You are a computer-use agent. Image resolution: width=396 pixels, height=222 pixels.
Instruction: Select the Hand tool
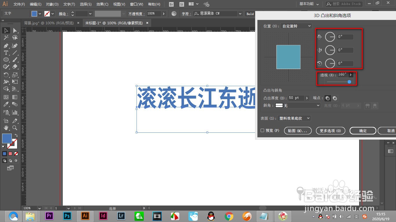tap(6, 127)
